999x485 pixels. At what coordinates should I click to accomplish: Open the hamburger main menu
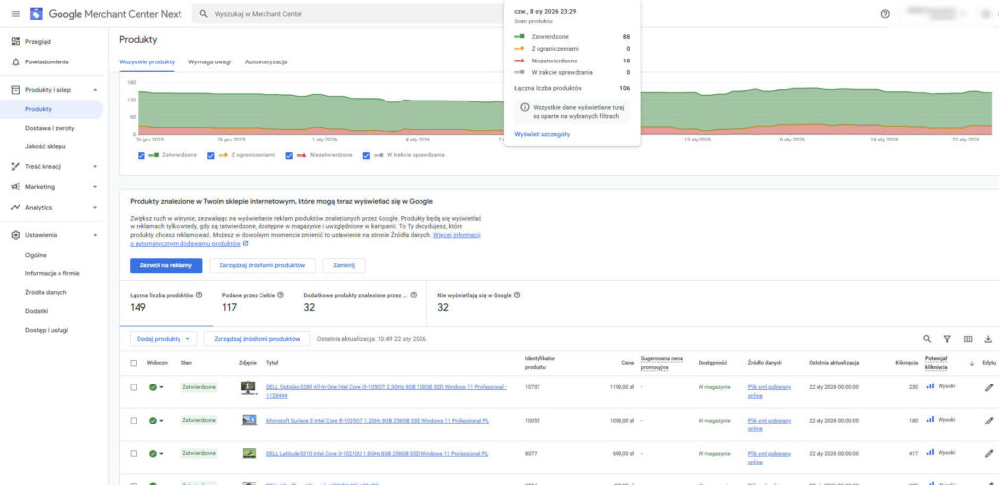coord(15,14)
